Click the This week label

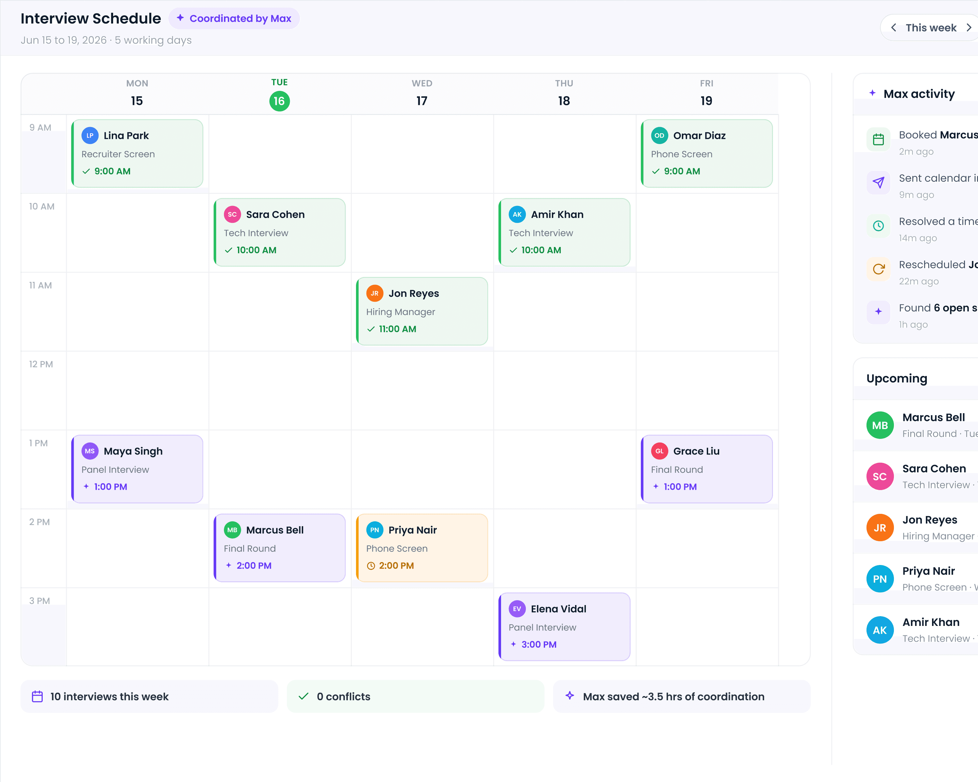pos(931,28)
